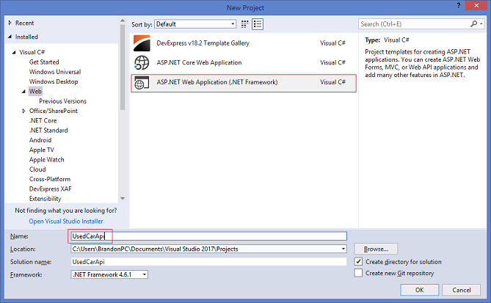The image size is (491, 303).
Task: Click the search magnifier icon
Action: pos(473,23)
